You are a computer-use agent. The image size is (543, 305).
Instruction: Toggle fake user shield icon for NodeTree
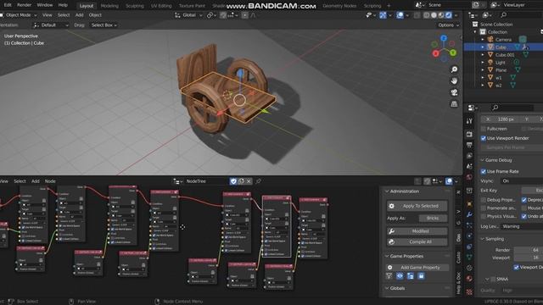tap(233, 181)
